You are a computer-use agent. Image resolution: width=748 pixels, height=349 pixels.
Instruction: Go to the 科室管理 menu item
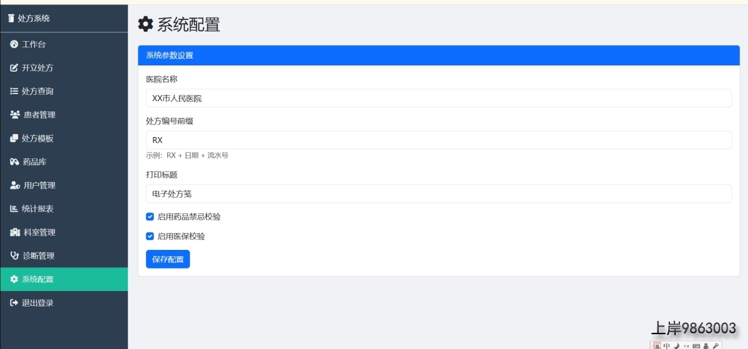click(64, 232)
